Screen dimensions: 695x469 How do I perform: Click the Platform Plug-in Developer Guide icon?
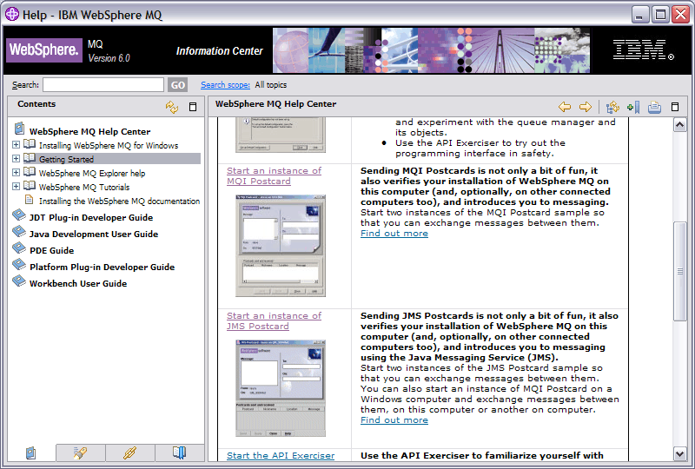pyautogui.click(x=19, y=264)
